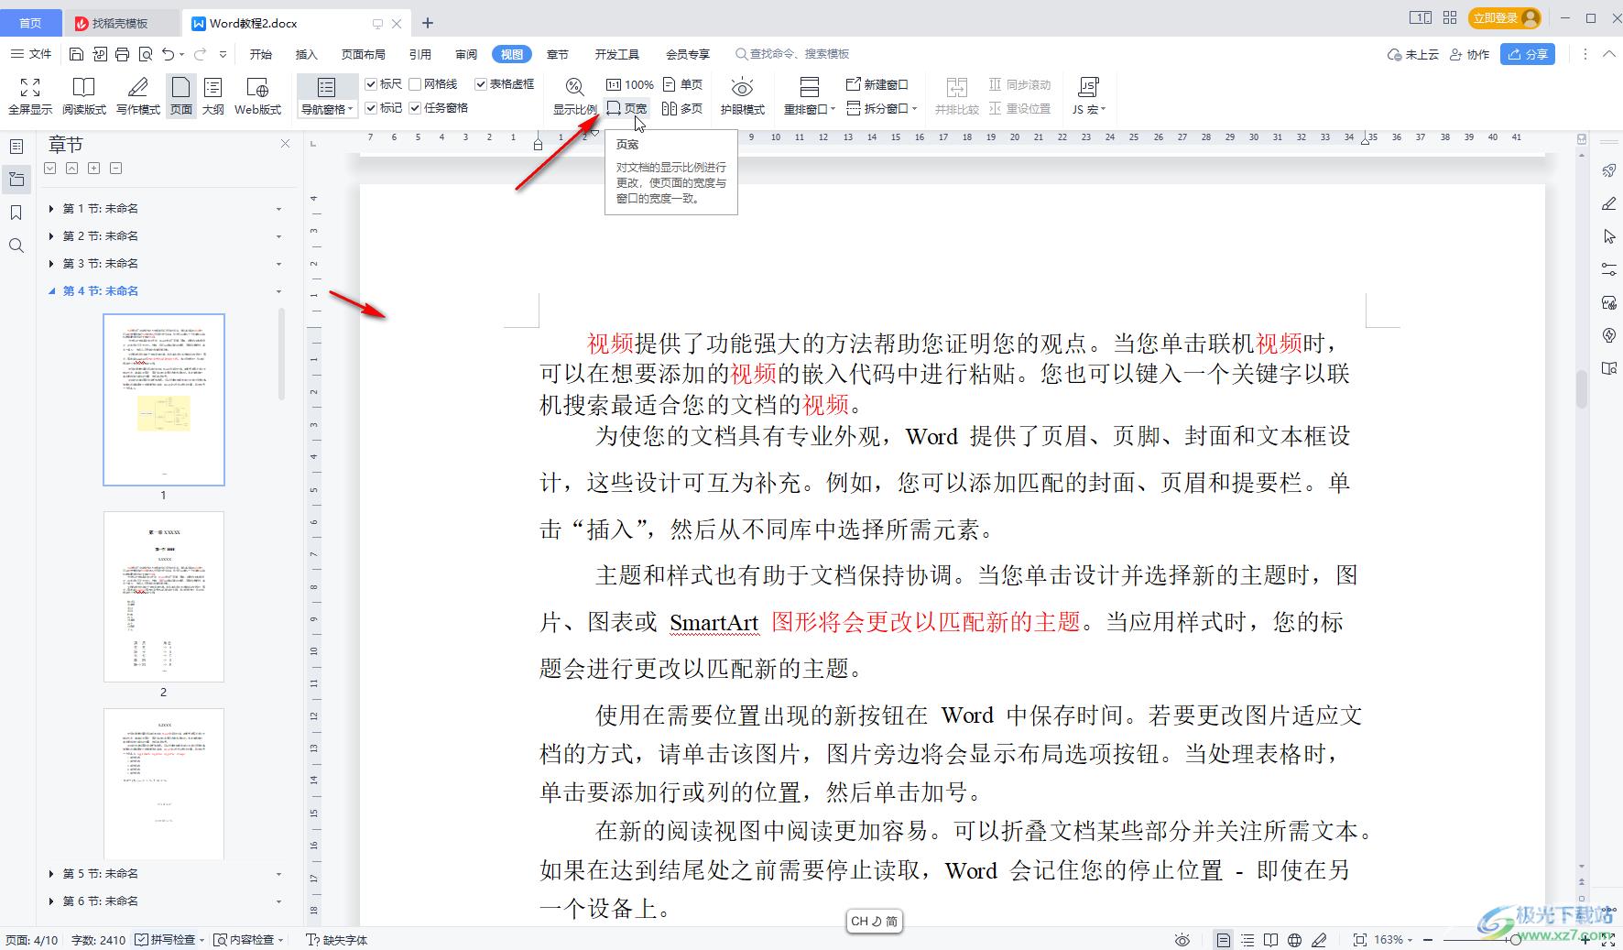The width and height of the screenshot is (1623, 950).
Task: Open arrange windows dropdown (重排窗口)
Action: click(x=810, y=109)
